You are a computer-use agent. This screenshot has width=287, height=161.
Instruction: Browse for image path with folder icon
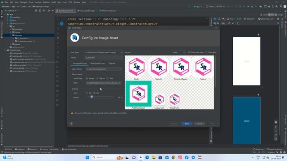pyautogui.click(x=120, y=83)
